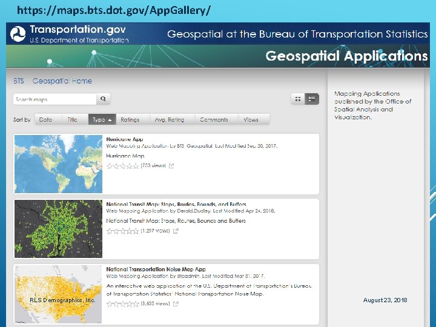436x327 pixels.
Task: Click the Hurricane App world map thumbnail
Action: [58, 163]
